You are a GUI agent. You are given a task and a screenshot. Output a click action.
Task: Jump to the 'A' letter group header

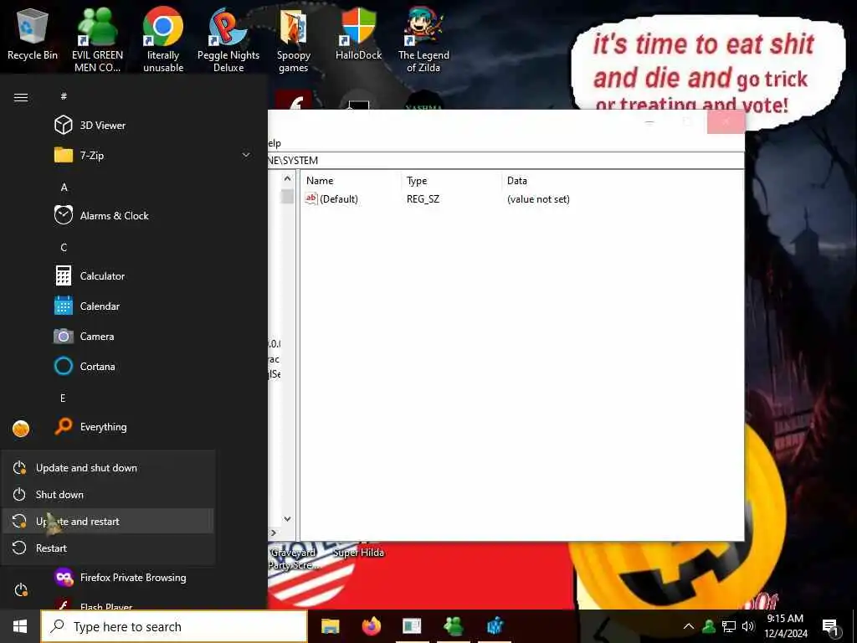(64, 187)
